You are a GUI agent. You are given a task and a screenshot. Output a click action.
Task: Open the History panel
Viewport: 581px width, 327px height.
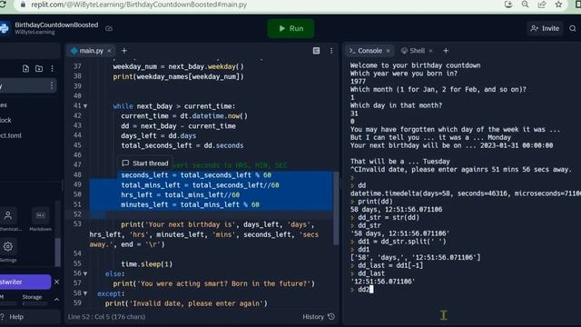click(319, 317)
